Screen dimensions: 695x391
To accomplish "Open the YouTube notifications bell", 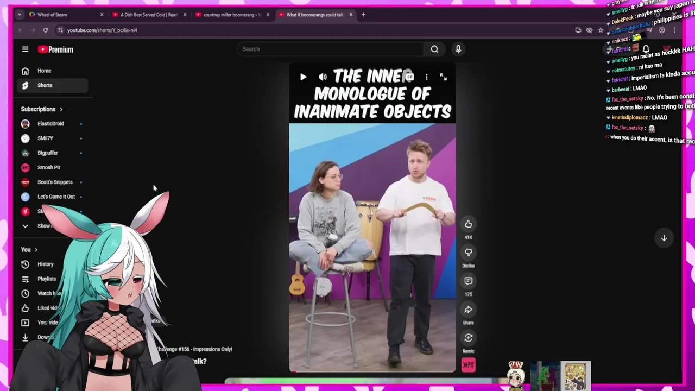I will pyautogui.click(x=646, y=49).
